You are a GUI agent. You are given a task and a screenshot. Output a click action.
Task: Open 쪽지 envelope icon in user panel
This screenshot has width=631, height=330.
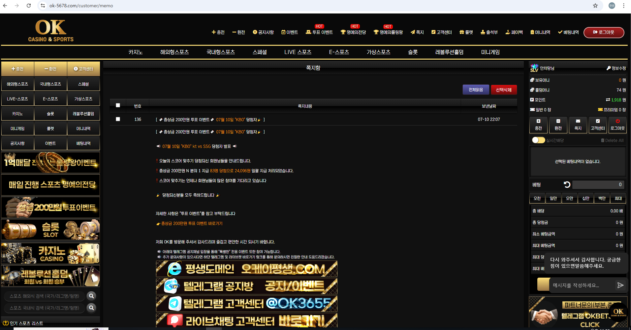[578, 125]
